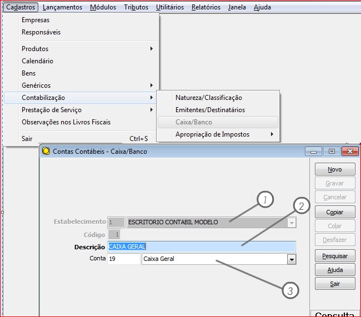Open the Tributos menu
Screen dimensions: 361x317
coord(136,7)
